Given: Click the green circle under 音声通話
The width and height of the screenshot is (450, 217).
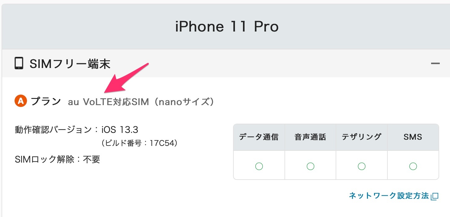Looking at the screenshot, I should [310, 167].
